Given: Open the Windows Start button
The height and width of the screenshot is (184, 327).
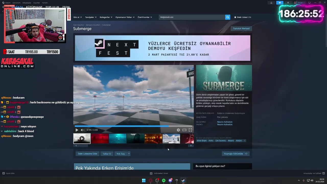Looking at the screenshot, I should [x=144, y=180].
